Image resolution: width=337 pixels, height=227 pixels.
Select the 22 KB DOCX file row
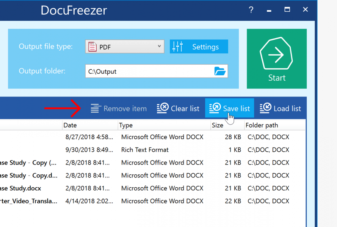pyautogui.click(x=162, y=201)
